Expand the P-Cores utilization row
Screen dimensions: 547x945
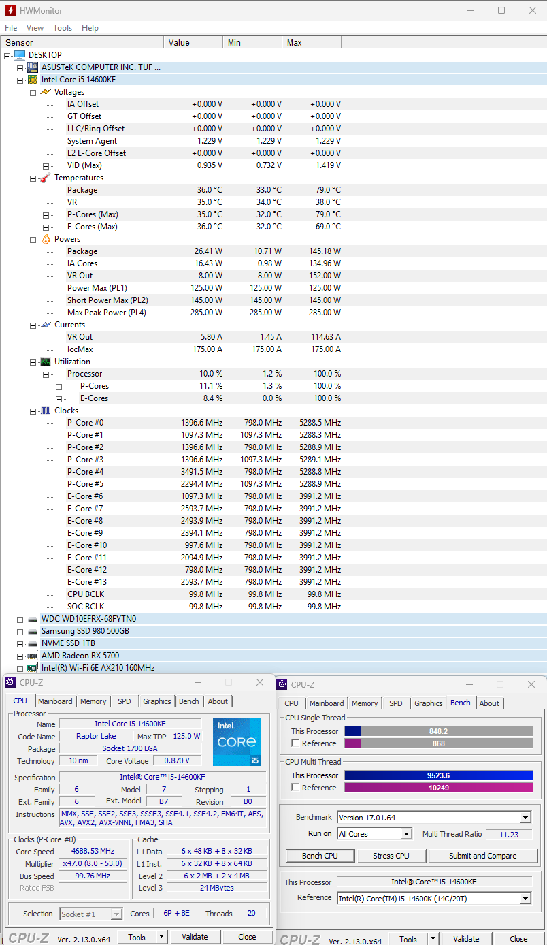tap(59, 386)
